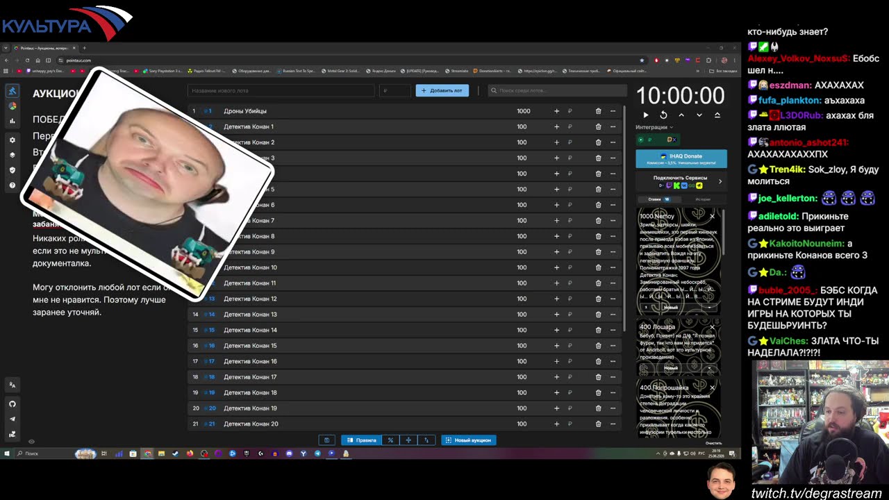Open the more options menu for Дроны Убийцы
The image size is (889, 500).
[x=613, y=111]
